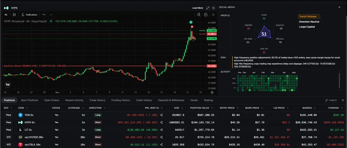The height and width of the screenshot is (148, 347).
Task: Click the Trend Follower tag
Action: click(309, 16)
